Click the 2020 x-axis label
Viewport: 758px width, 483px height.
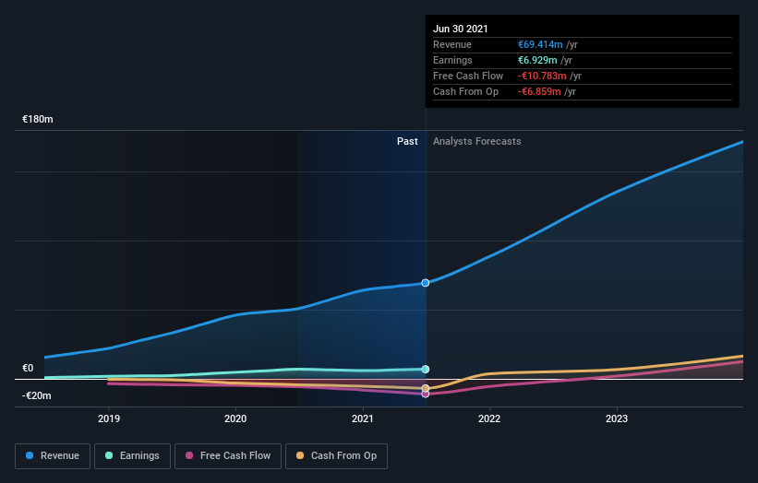(x=235, y=418)
